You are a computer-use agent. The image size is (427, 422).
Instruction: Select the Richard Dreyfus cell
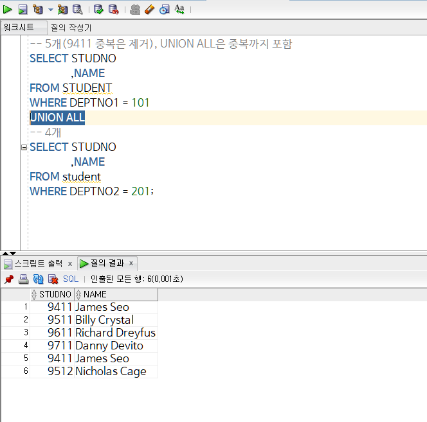click(116, 333)
